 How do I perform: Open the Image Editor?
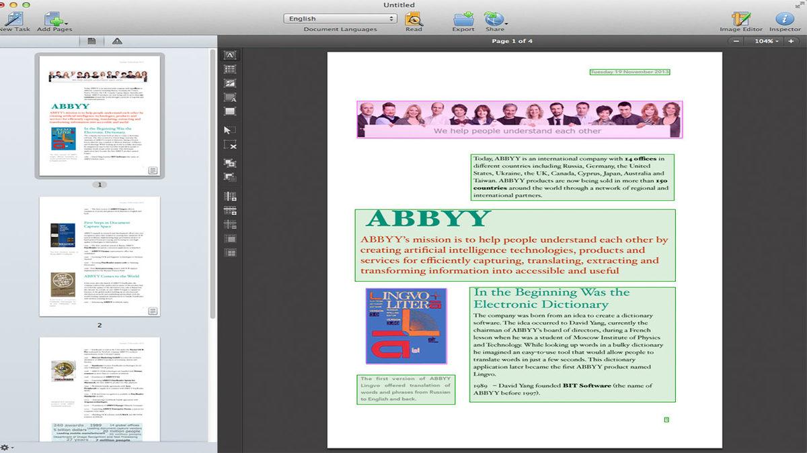click(740, 19)
